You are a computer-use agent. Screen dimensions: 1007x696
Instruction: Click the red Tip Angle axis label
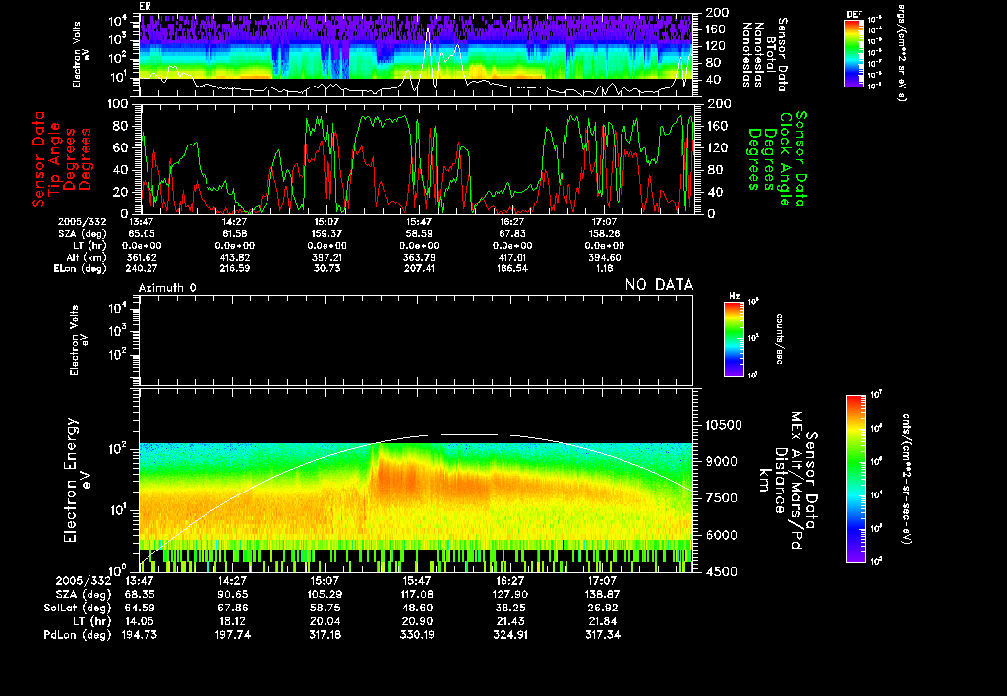tap(55, 157)
